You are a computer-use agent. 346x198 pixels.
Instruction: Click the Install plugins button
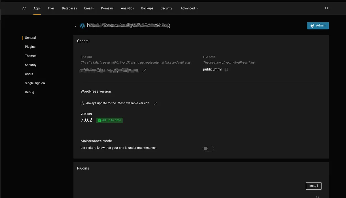pos(314,186)
